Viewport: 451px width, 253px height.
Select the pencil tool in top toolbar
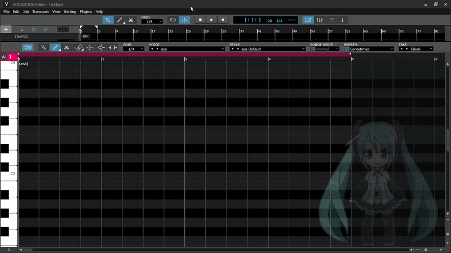[120, 20]
